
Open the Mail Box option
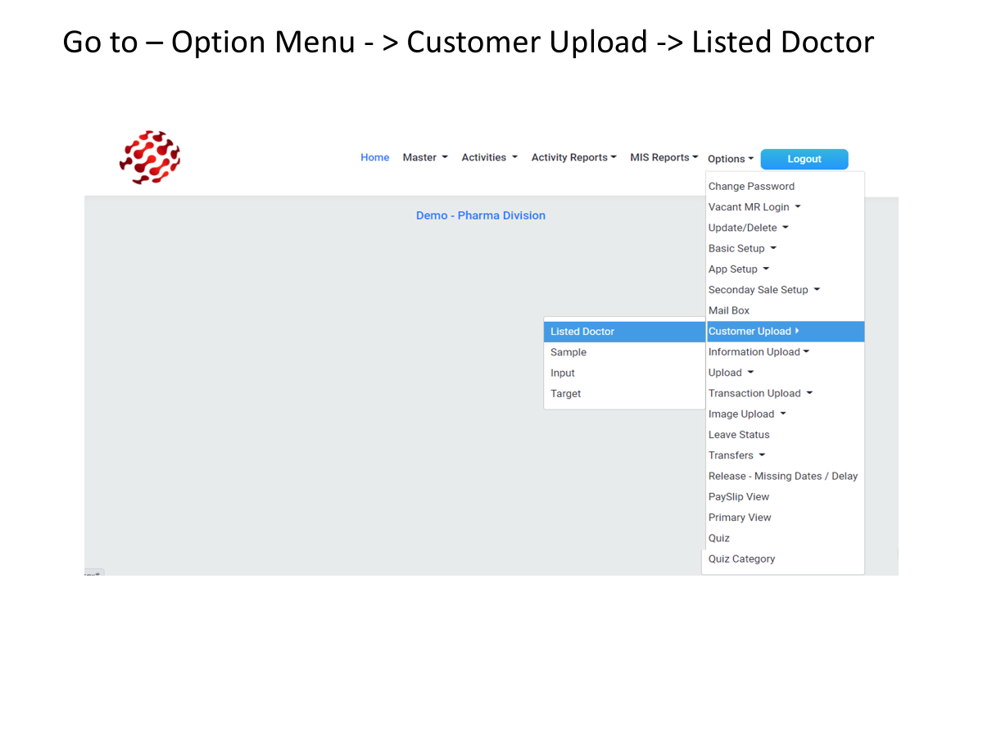pos(729,310)
